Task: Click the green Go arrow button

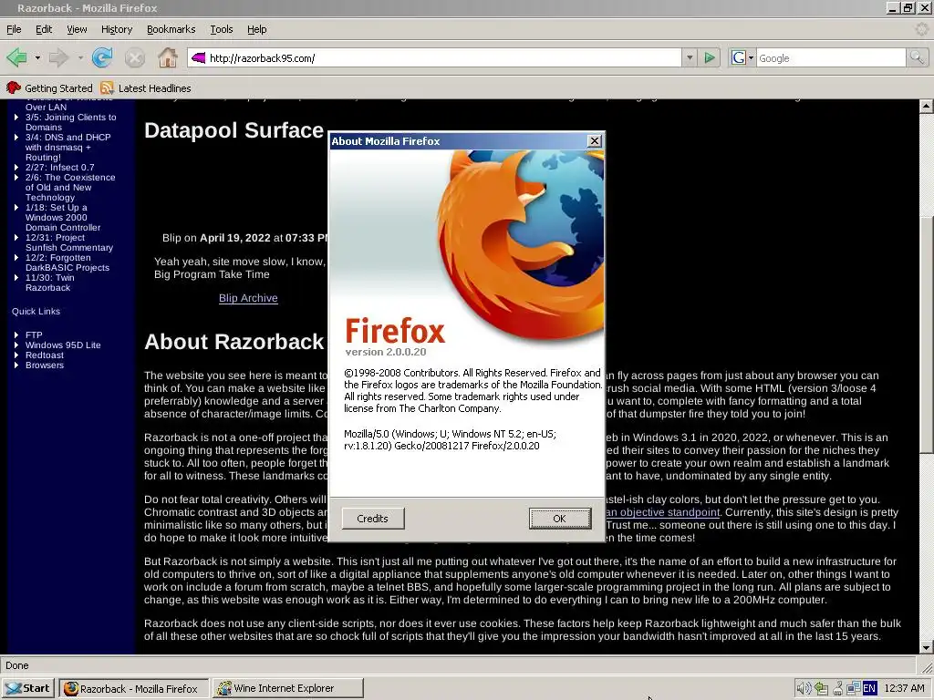Action: (x=710, y=57)
